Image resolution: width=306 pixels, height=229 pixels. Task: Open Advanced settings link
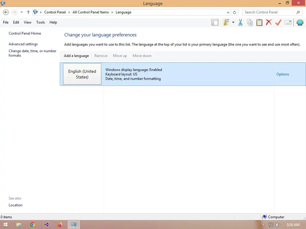(x=23, y=44)
